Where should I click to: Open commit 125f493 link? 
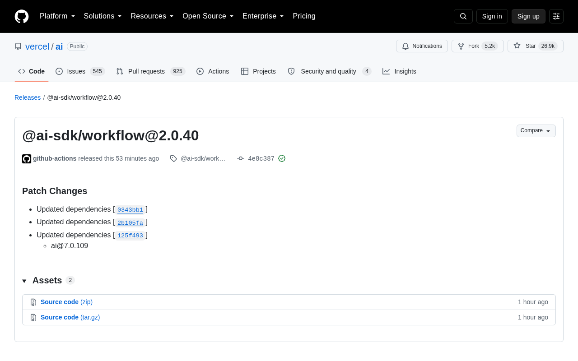pyautogui.click(x=130, y=236)
